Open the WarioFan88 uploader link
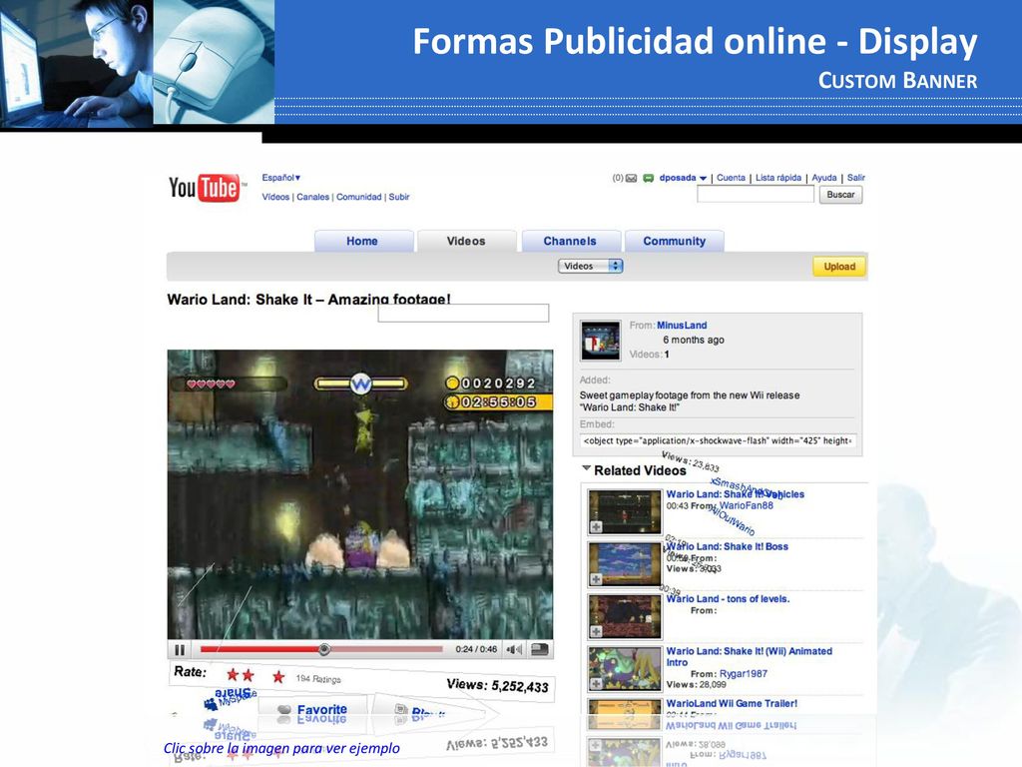The height and width of the screenshot is (767, 1022). tap(747, 505)
